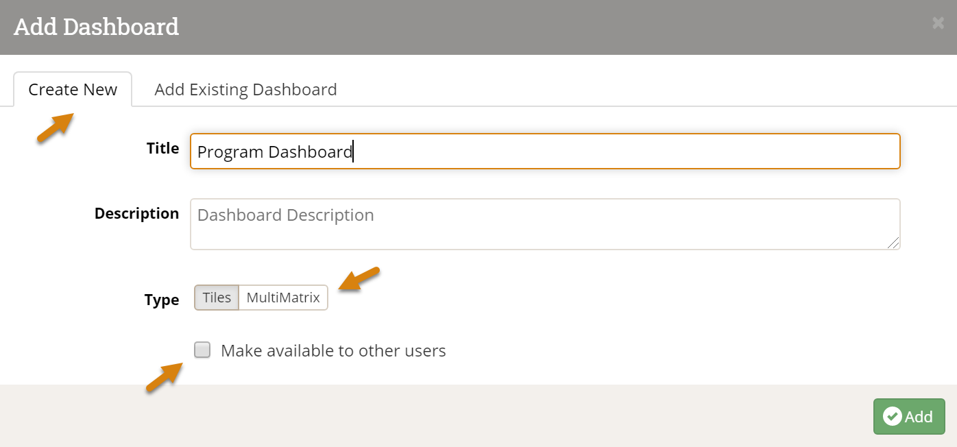Focus the Title input containing Program Dashboard
Viewport: 957px width, 447px height.
[x=544, y=152]
